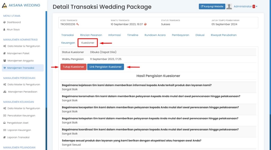This screenshot has width=271, height=150.
Task: Switch to the Pembayaran tab
Action: pyautogui.click(x=180, y=35)
